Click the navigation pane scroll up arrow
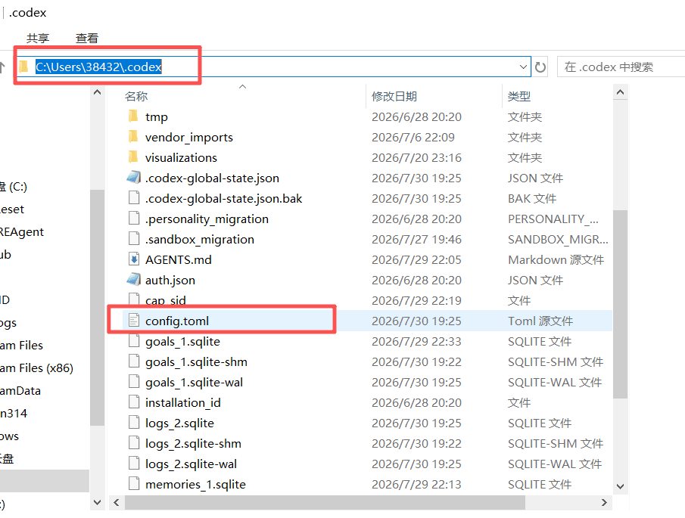Screen dimensions: 685x518 (x=98, y=92)
